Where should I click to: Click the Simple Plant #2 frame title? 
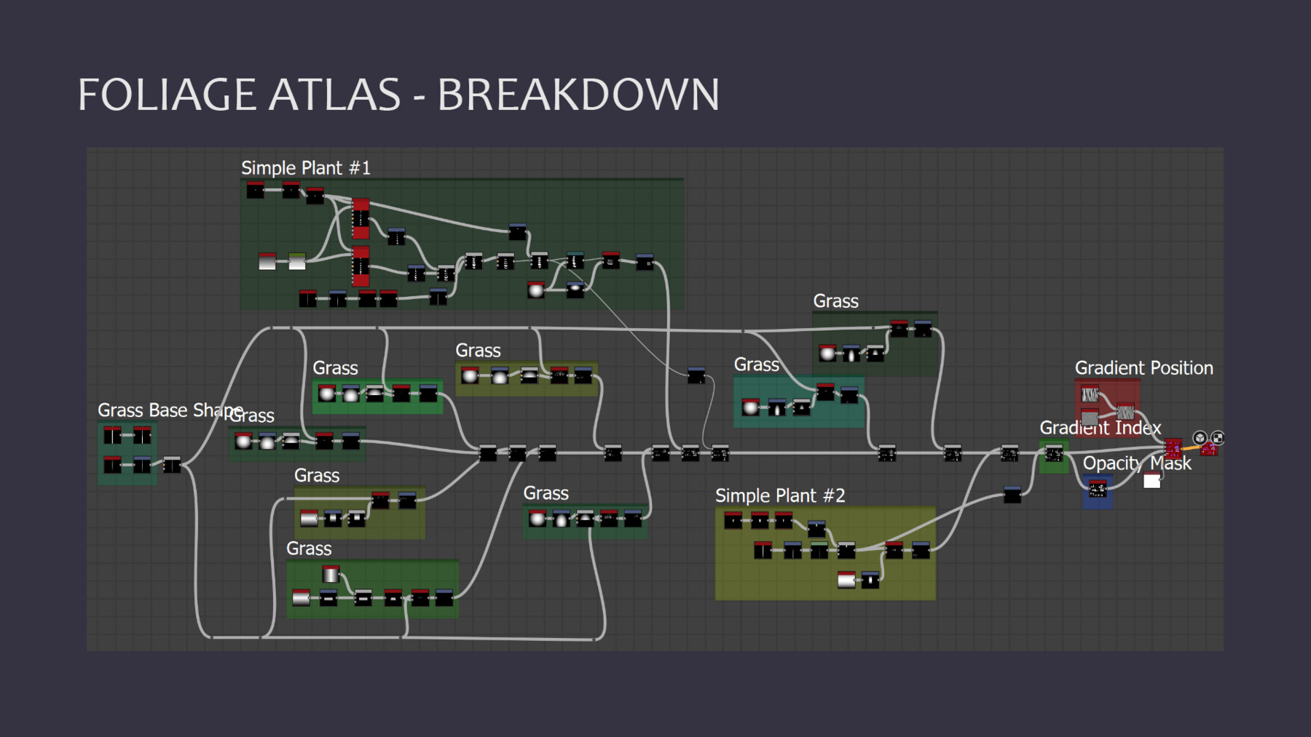pos(781,496)
